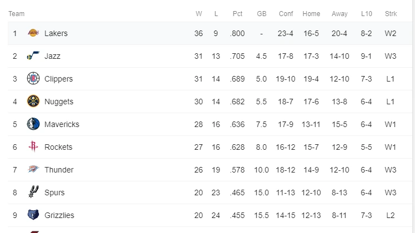Click the Lakers team logo
415x233 pixels.
click(33, 33)
